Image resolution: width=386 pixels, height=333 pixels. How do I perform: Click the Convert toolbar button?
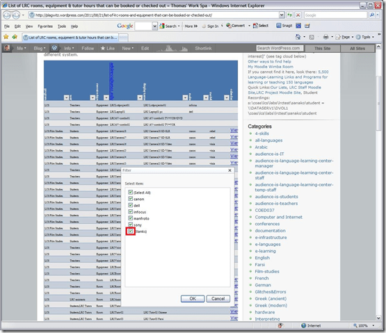235,26
